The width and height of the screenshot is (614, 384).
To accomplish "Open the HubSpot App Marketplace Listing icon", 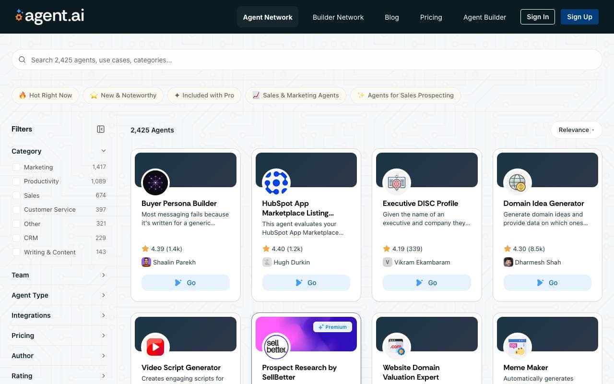I will click(x=276, y=182).
